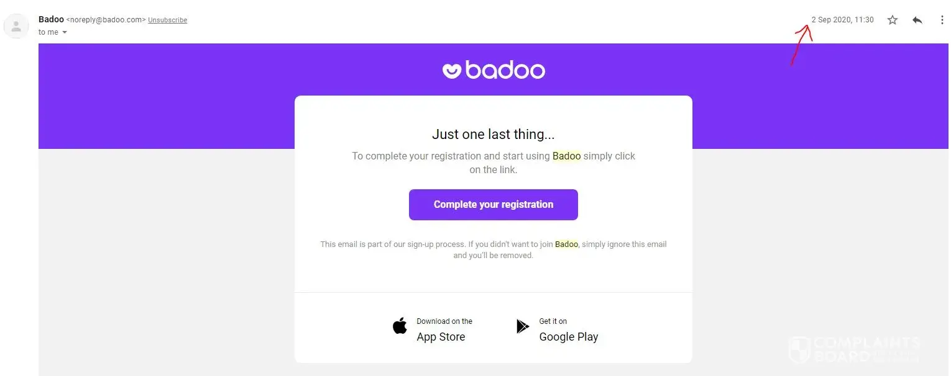The width and height of the screenshot is (951, 376).
Task: Click the "Just one last thing..." heading
Action: click(x=493, y=134)
